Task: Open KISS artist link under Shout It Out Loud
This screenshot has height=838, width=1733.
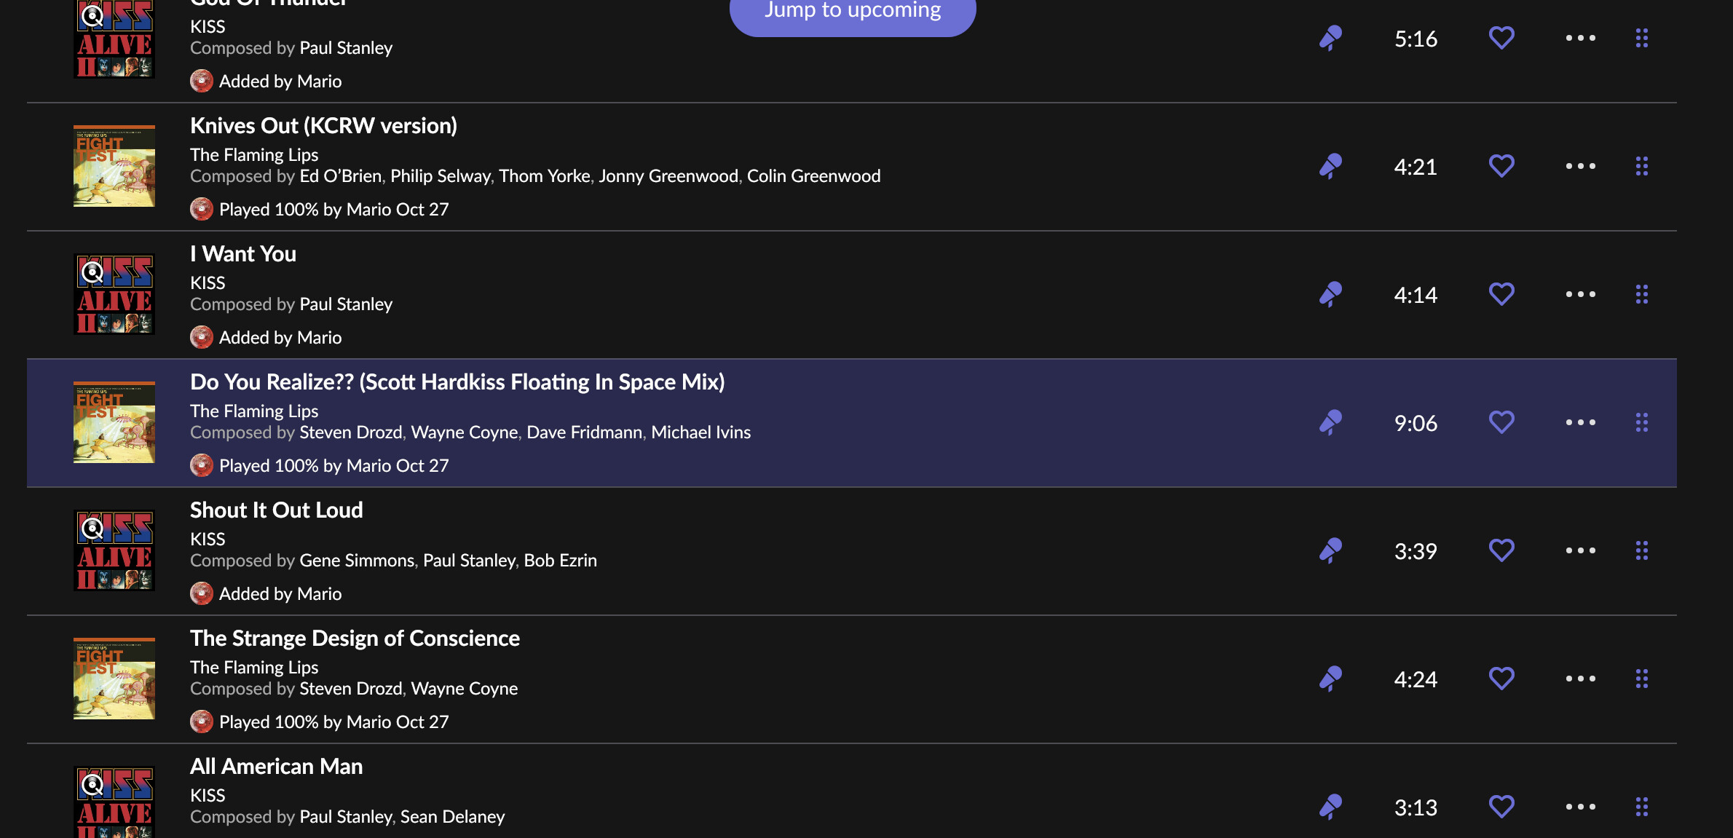Action: point(208,539)
